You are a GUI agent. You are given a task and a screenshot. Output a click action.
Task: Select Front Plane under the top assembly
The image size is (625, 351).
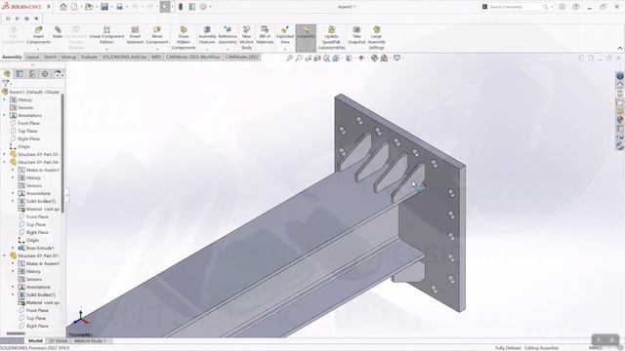pyautogui.click(x=28, y=124)
